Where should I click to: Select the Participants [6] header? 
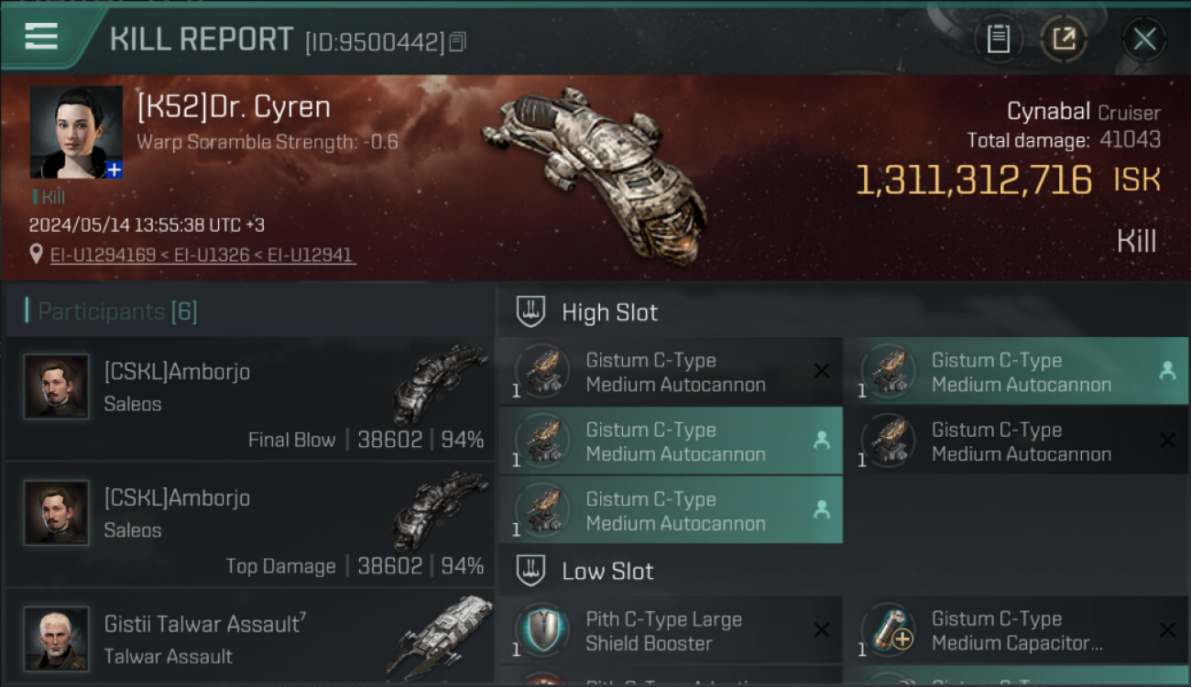117,311
